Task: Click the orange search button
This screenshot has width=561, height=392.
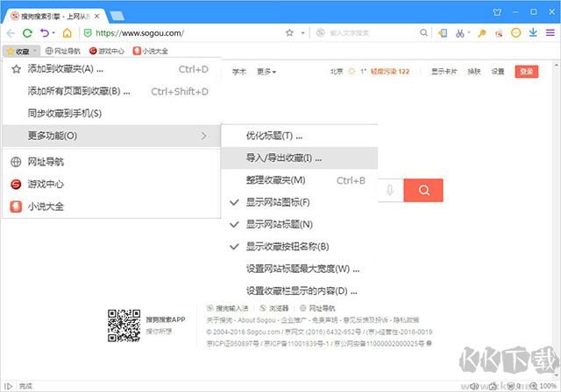Action: click(x=423, y=190)
